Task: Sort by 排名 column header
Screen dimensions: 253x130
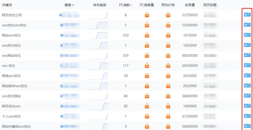Action: [69, 5]
